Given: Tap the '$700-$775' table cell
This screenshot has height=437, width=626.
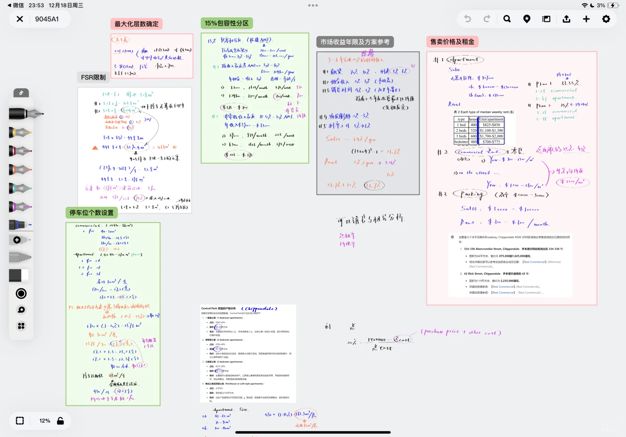Looking at the screenshot, I should (x=491, y=142).
